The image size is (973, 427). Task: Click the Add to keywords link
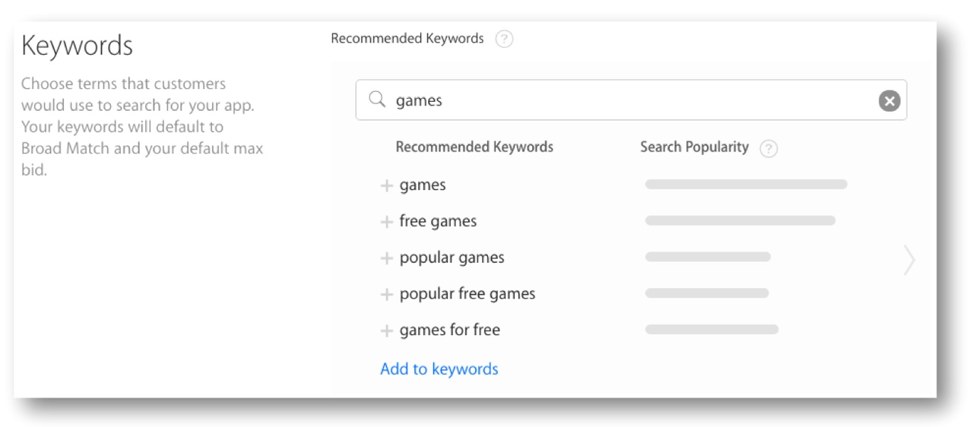tap(439, 369)
